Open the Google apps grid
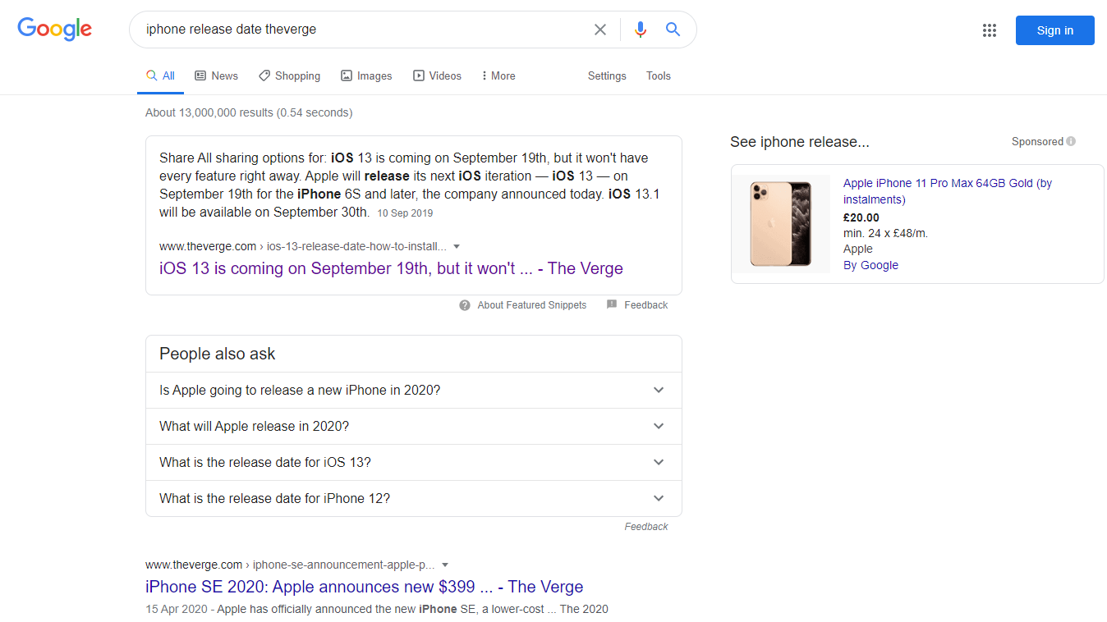Viewport: 1107px width, 622px height. coord(989,30)
